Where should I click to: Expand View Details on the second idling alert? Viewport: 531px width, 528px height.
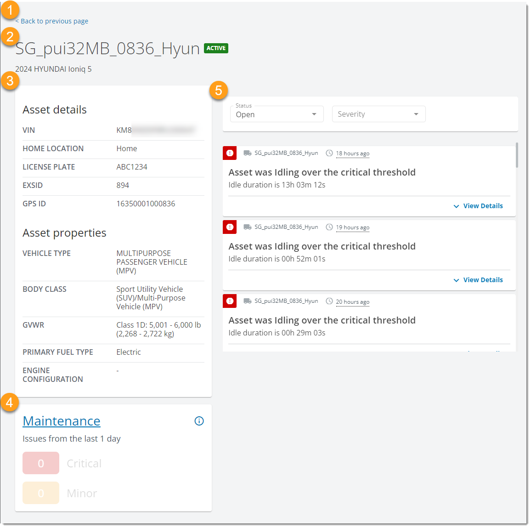478,280
